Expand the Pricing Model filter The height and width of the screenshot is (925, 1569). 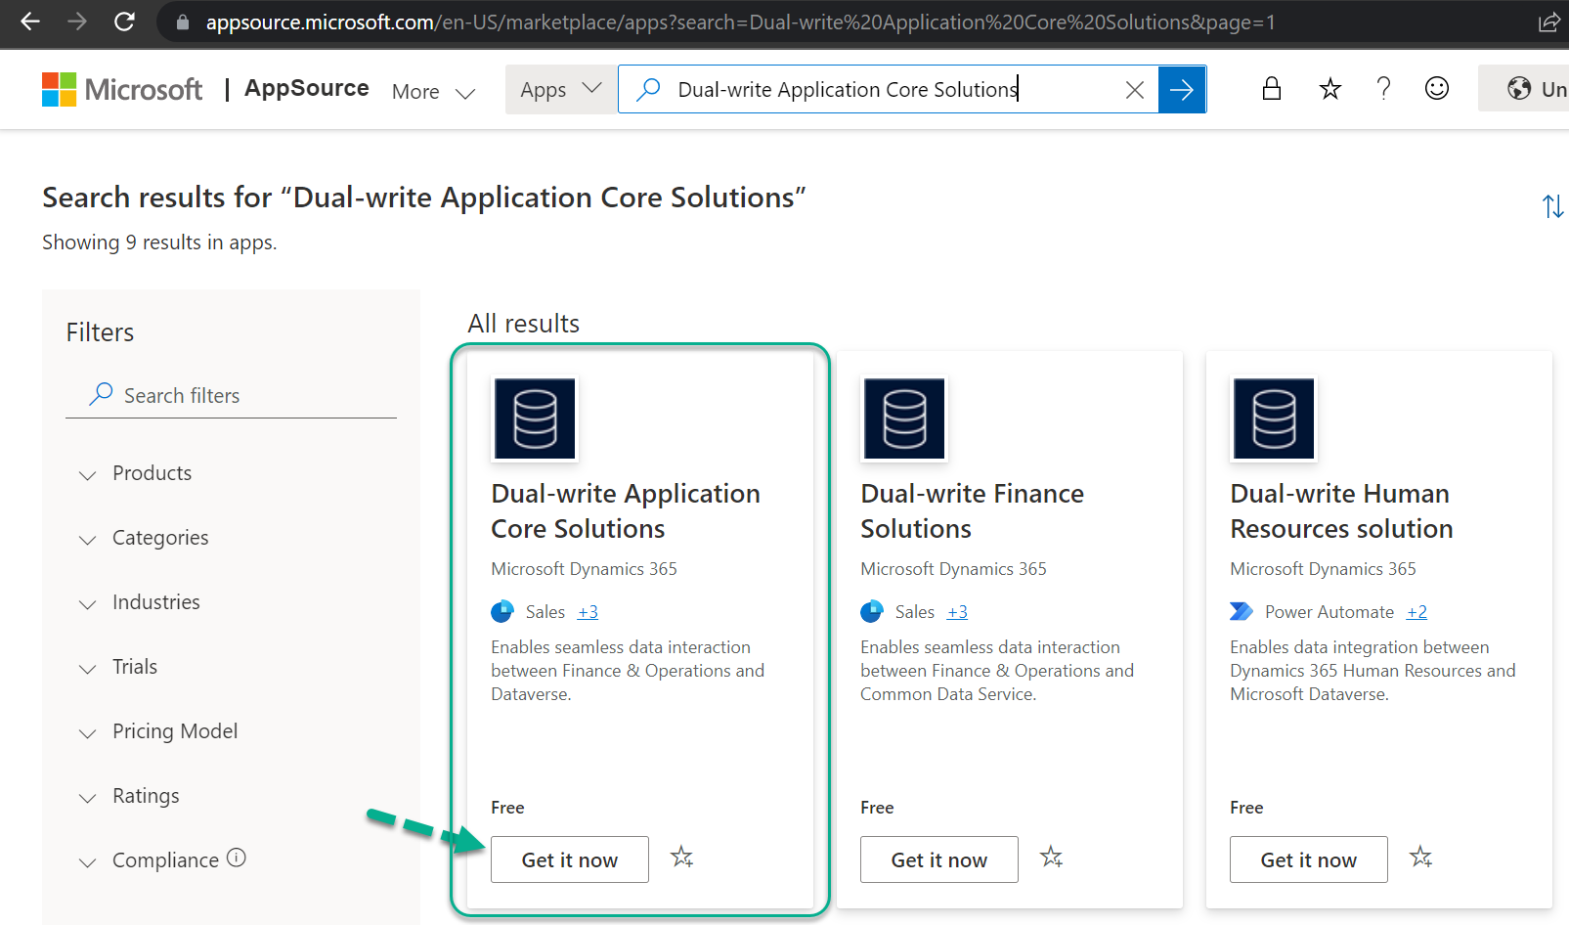point(174,731)
